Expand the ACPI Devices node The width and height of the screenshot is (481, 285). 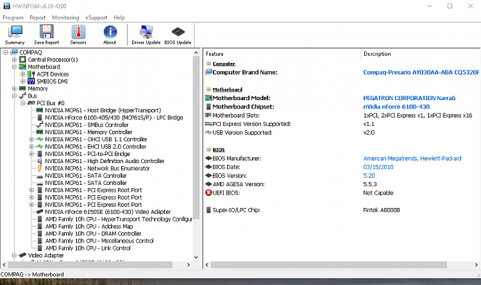(x=22, y=74)
